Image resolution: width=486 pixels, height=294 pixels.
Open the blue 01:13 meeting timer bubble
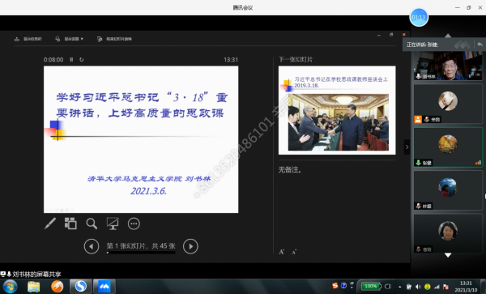click(419, 17)
